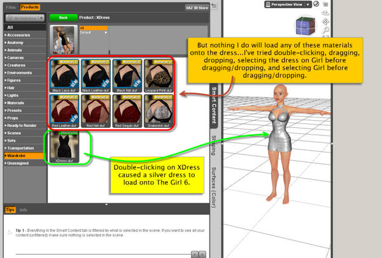Select the Black Leather.duf material
Screen dimensions: 382x258
click(x=95, y=76)
